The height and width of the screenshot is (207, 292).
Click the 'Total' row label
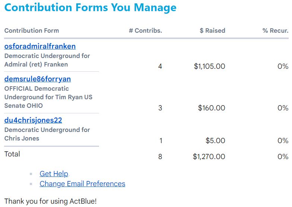[12, 154]
